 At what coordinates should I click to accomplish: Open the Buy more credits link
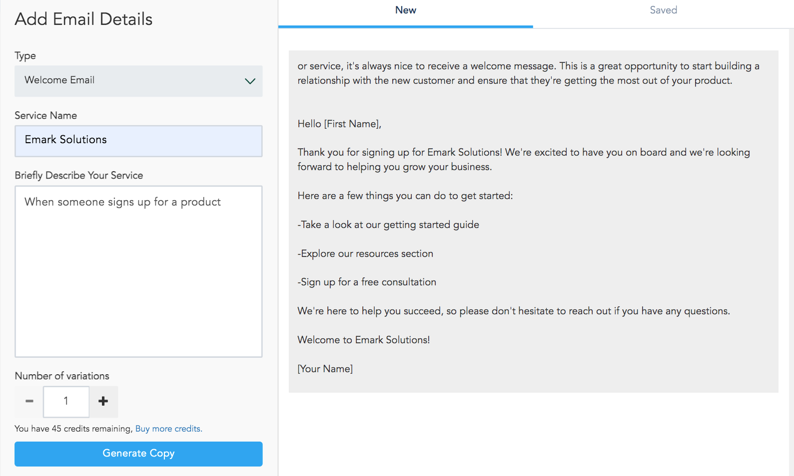click(168, 429)
